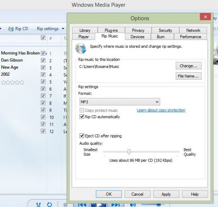Image resolution: width=218 pixels, height=207 pixels.
Task: Click the Play button
Action: (x=99, y=205)
